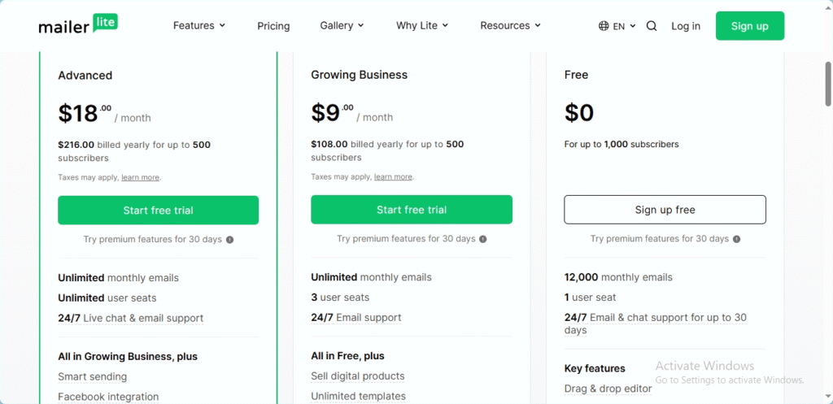Viewport: 833px width, 404px height.
Task: Click the green Sign up button
Action: (749, 26)
